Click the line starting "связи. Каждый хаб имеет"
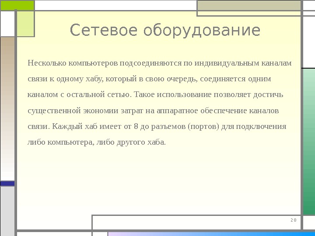This screenshot has height=236, width=315. 157,126
